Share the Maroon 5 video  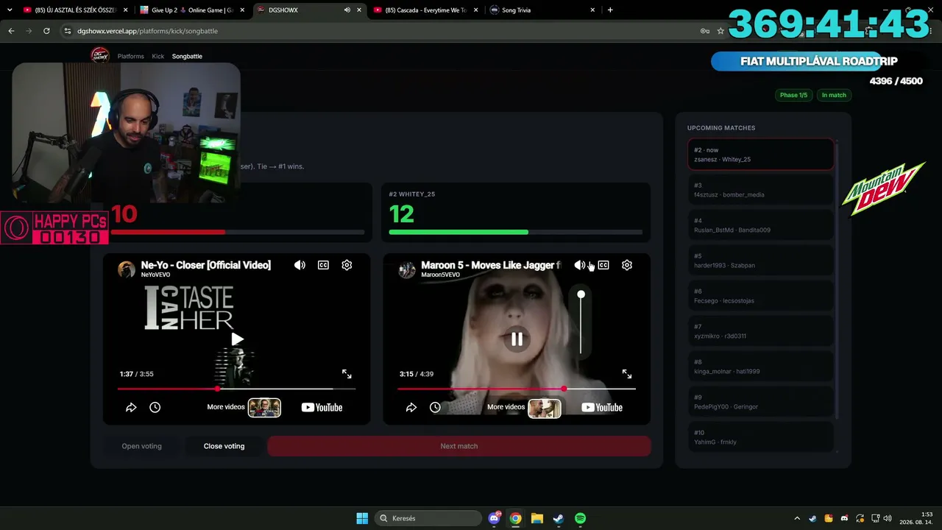(411, 407)
